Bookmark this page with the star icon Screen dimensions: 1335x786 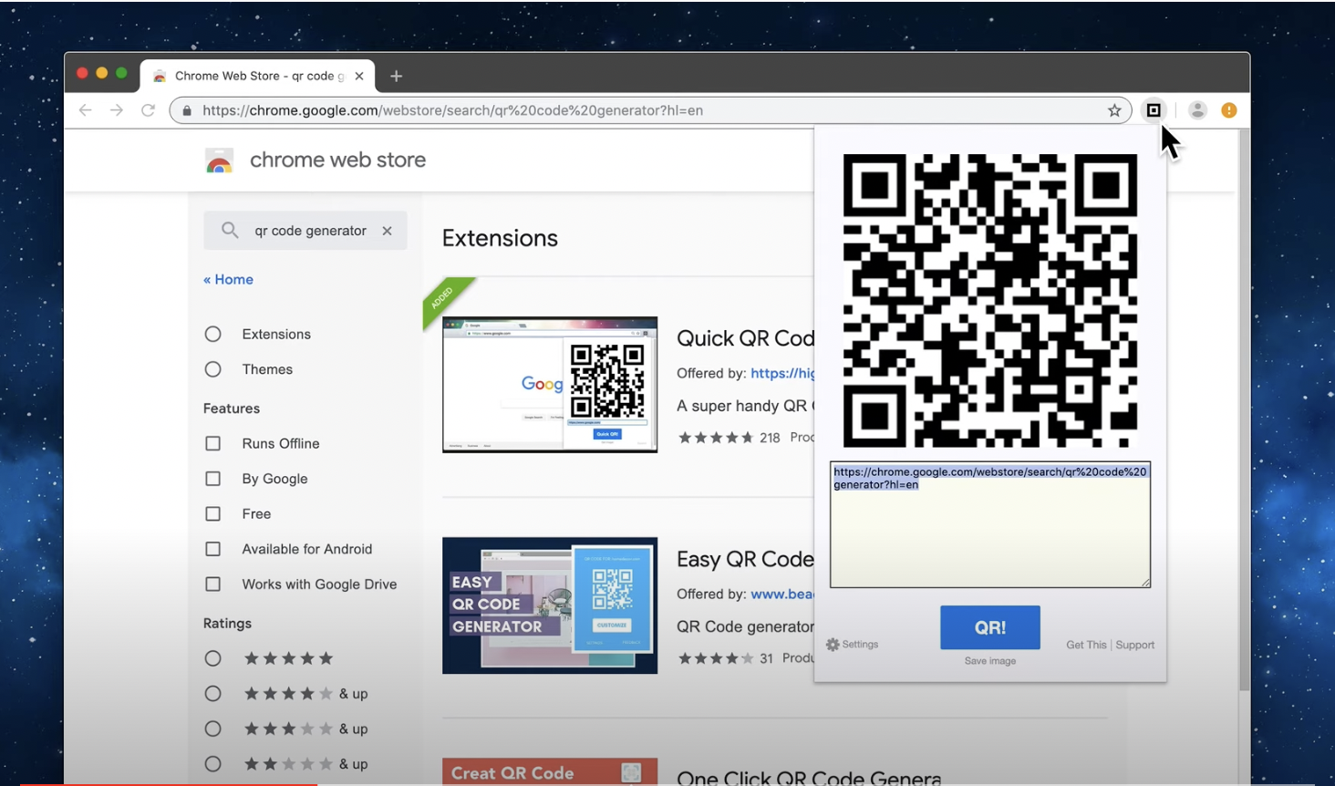point(1114,110)
